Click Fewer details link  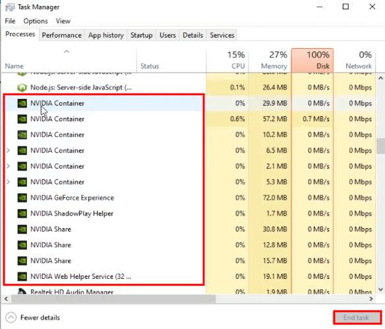coord(40,318)
